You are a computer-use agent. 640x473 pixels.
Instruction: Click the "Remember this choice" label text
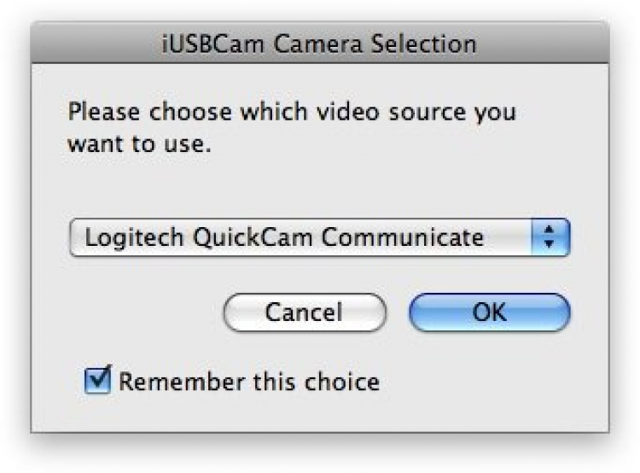click(248, 381)
